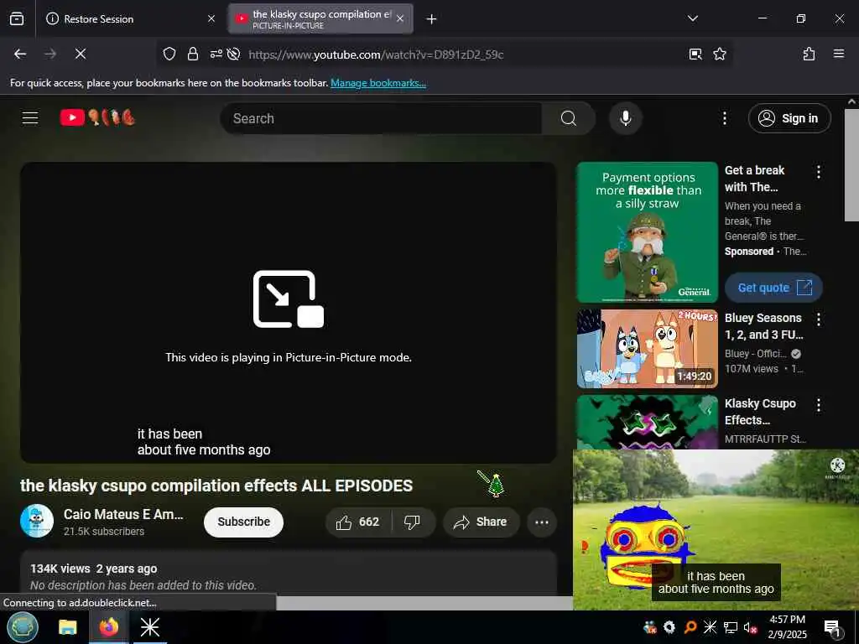Open Caio Mateus E Am... channel name
Image resolution: width=859 pixels, height=644 pixels.
(123, 514)
